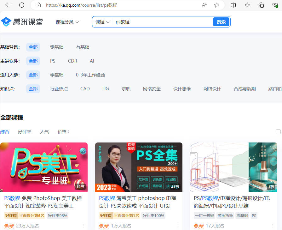Open PS全集 2023 course thumbnail

(139, 167)
